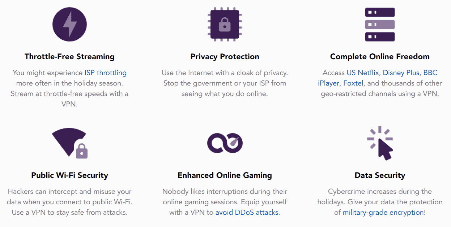451x227 pixels.
Task: Open the BBC iPlayer link
Action: pos(328,83)
